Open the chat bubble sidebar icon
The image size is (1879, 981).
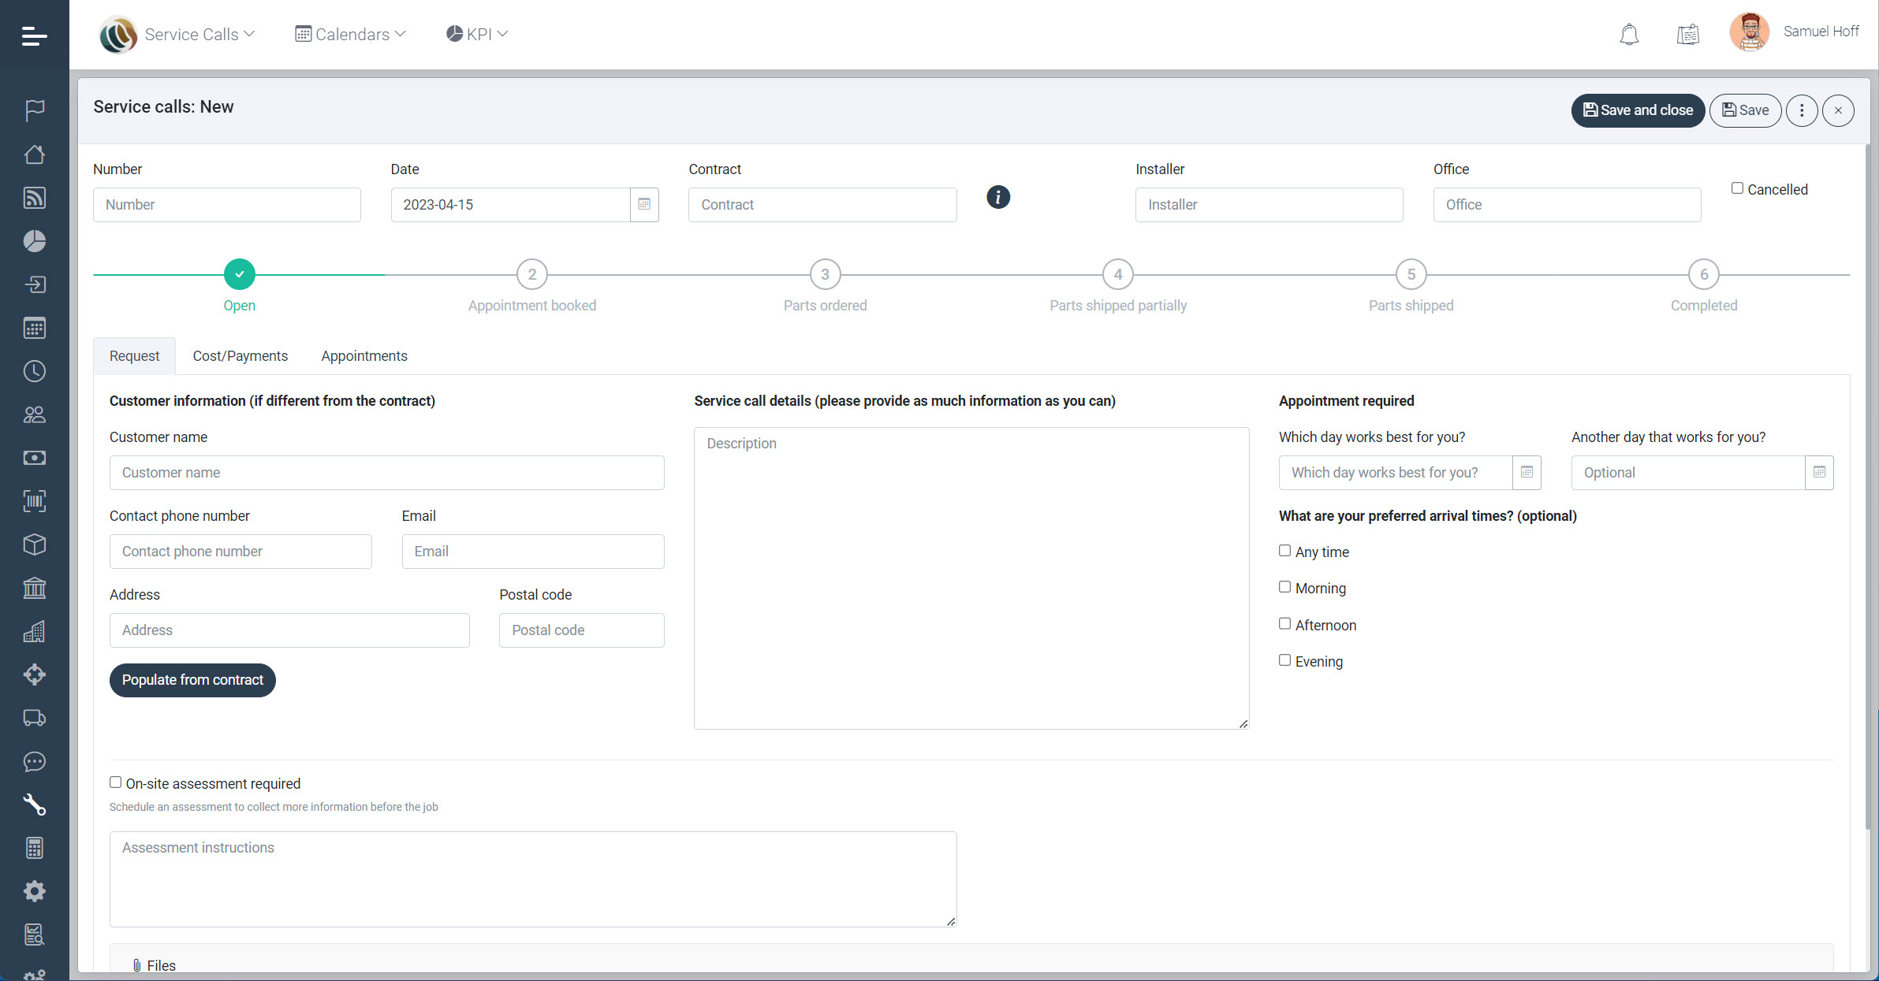pyautogui.click(x=34, y=761)
